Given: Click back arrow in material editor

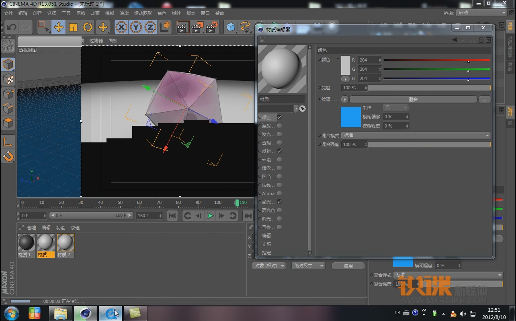Looking at the screenshot, I should point(455,40).
